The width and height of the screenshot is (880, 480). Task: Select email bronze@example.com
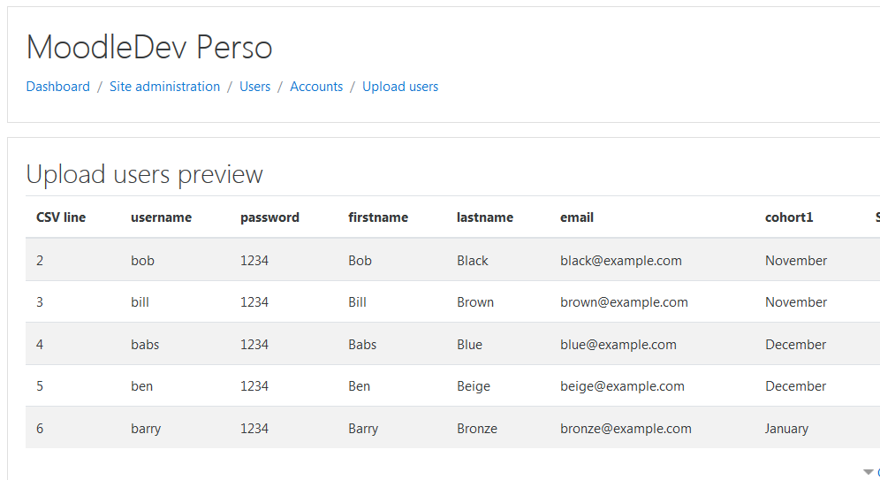[626, 429]
